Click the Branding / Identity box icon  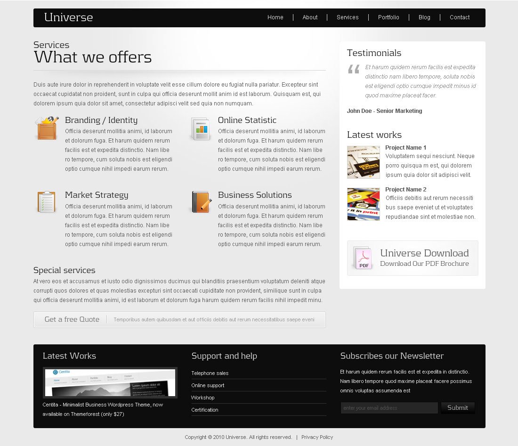click(x=47, y=128)
